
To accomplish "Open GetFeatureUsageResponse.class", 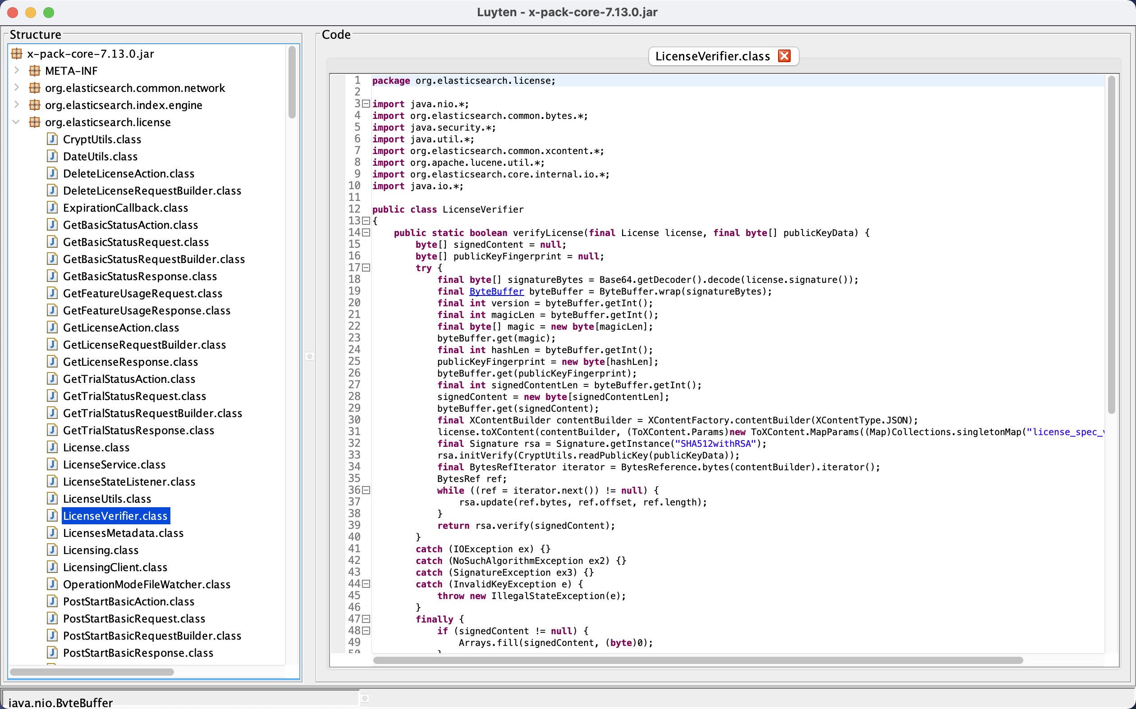I will [147, 310].
